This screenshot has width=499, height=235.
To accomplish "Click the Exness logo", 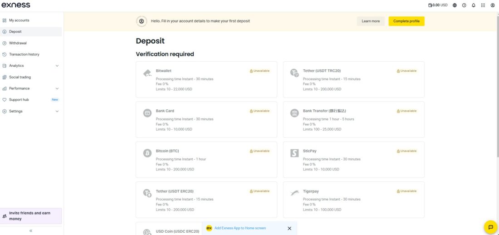I will click(x=16, y=5).
